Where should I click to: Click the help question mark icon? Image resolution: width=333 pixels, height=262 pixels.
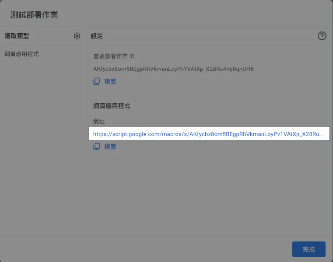[x=322, y=36]
